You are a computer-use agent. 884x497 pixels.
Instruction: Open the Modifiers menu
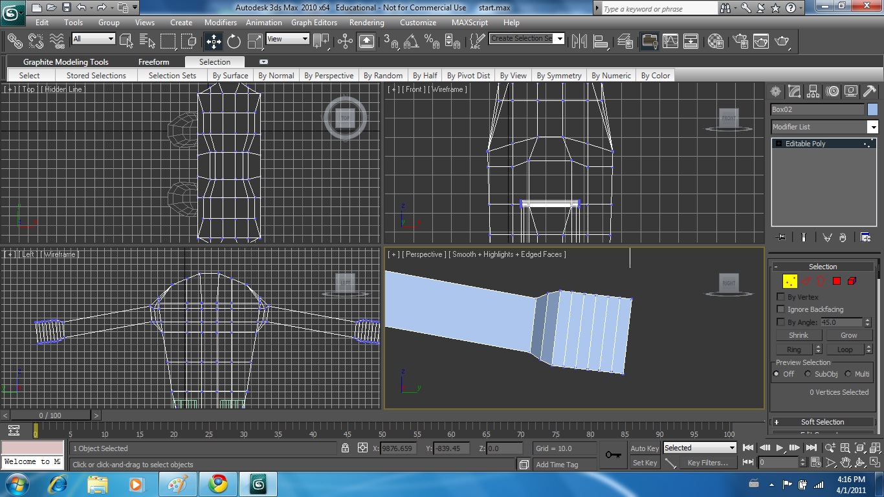click(x=221, y=22)
